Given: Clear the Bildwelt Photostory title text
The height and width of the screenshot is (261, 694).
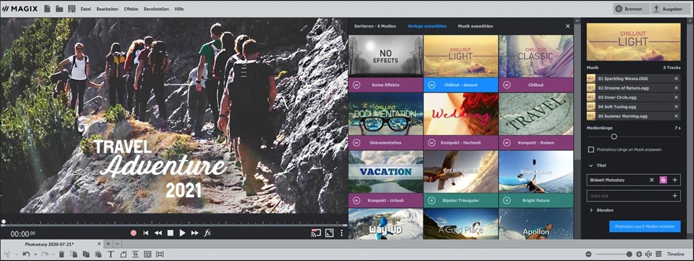Looking at the screenshot, I should click(x=651, y=180).
